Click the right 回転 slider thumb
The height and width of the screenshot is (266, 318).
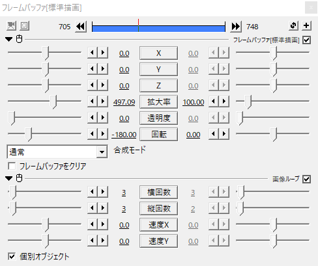tap(274, 135)
